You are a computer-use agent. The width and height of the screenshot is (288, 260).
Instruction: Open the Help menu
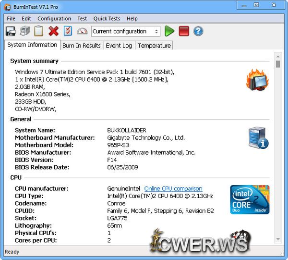(132, 19)
